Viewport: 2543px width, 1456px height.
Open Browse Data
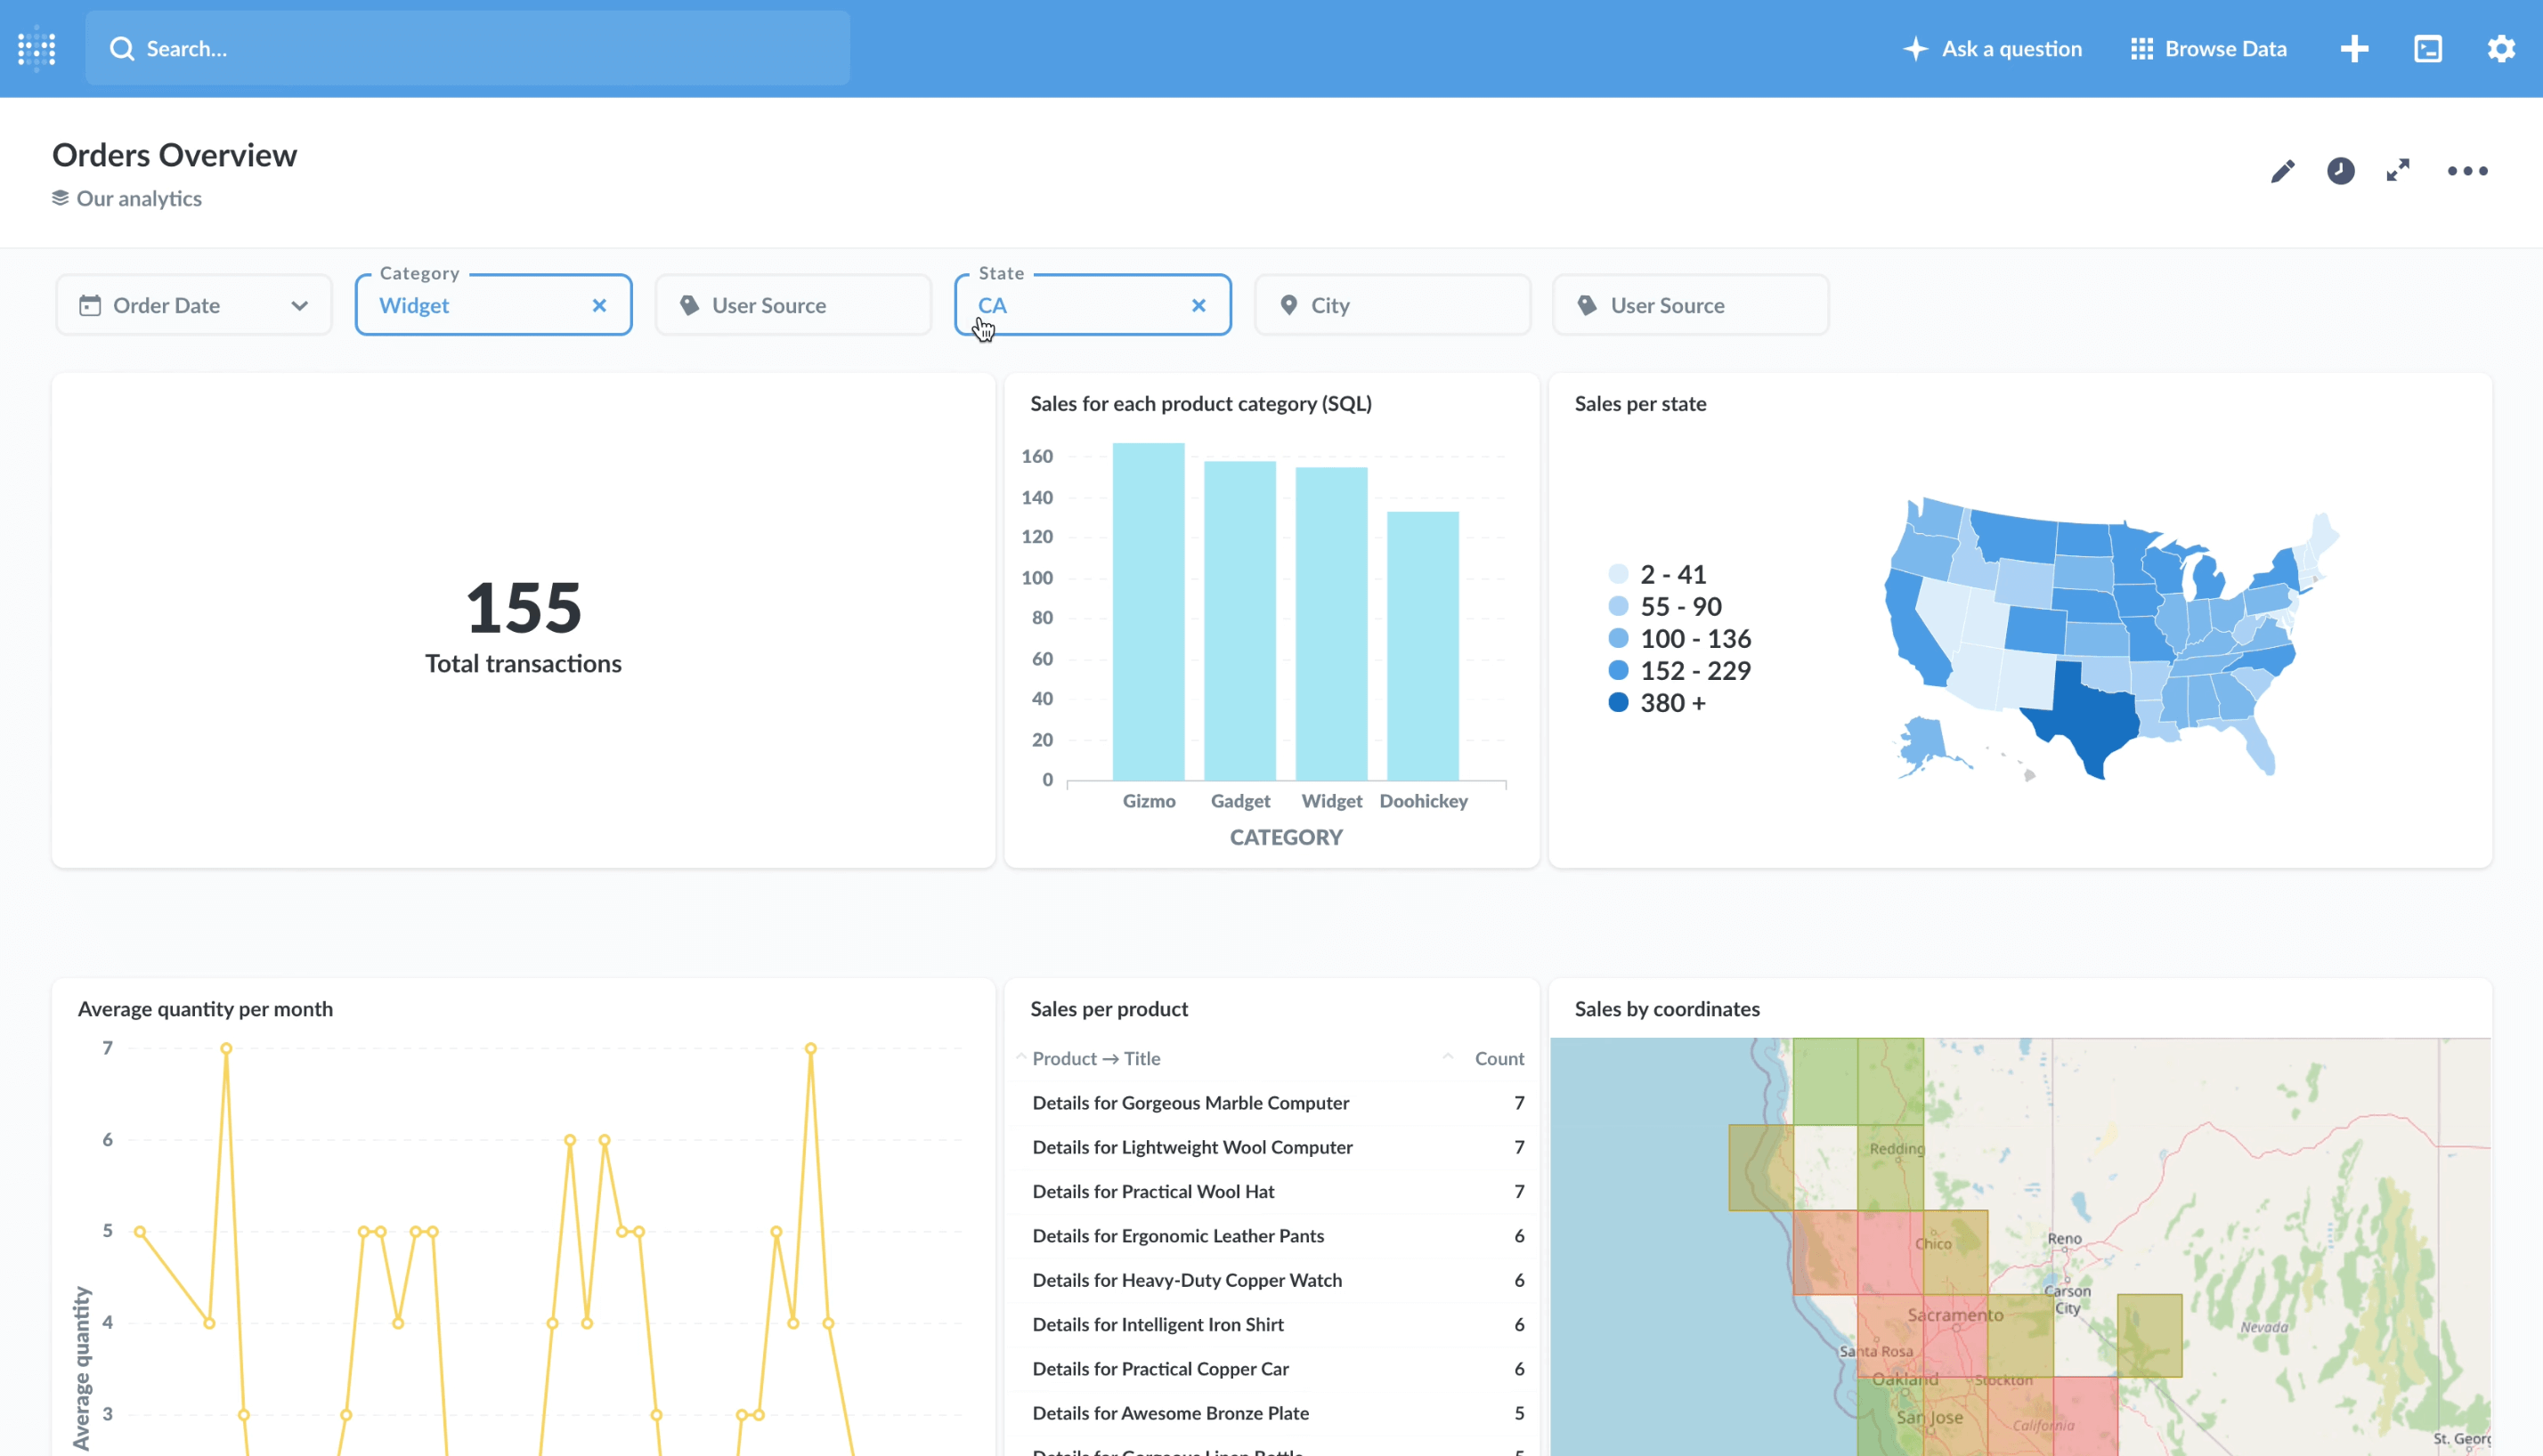[x=2208, y=48]
